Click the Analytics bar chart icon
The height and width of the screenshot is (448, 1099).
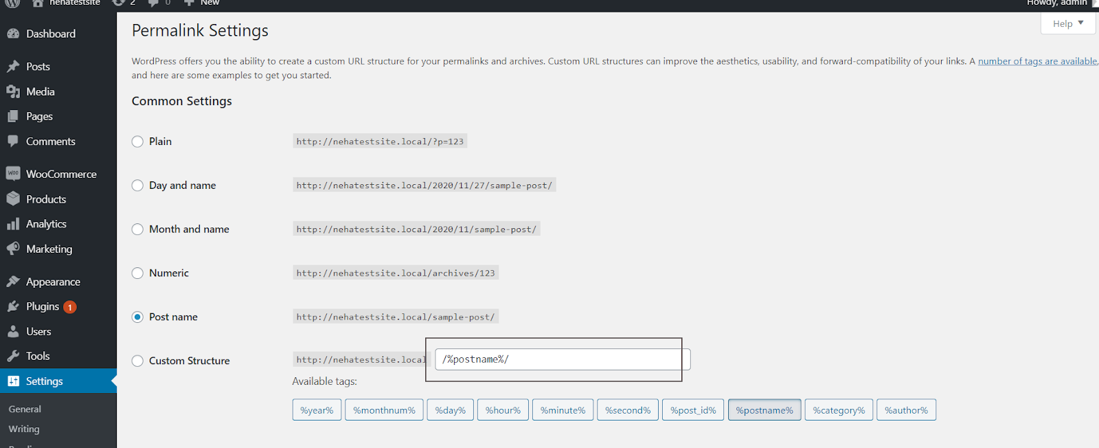pos(13,224)
